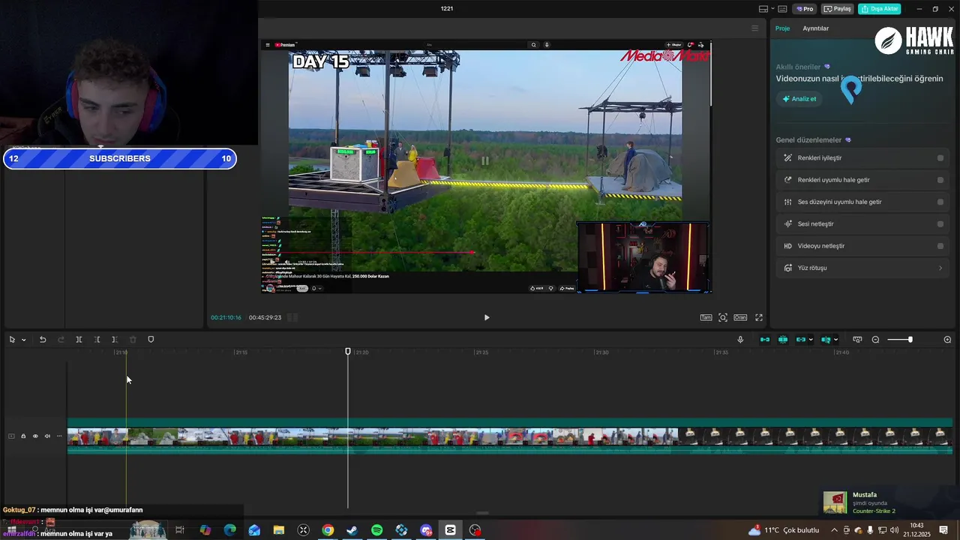Trim left of playhead using delete-left tool
Image resolution: width=960 pixels, height=540 pixels.
coord(97,340)
